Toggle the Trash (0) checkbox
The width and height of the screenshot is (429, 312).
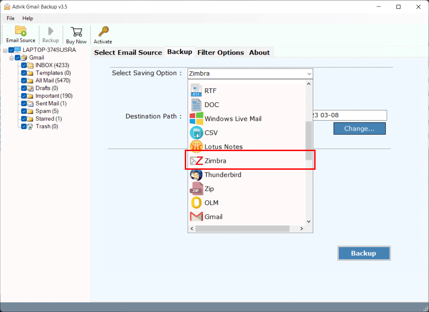point(24,126)
